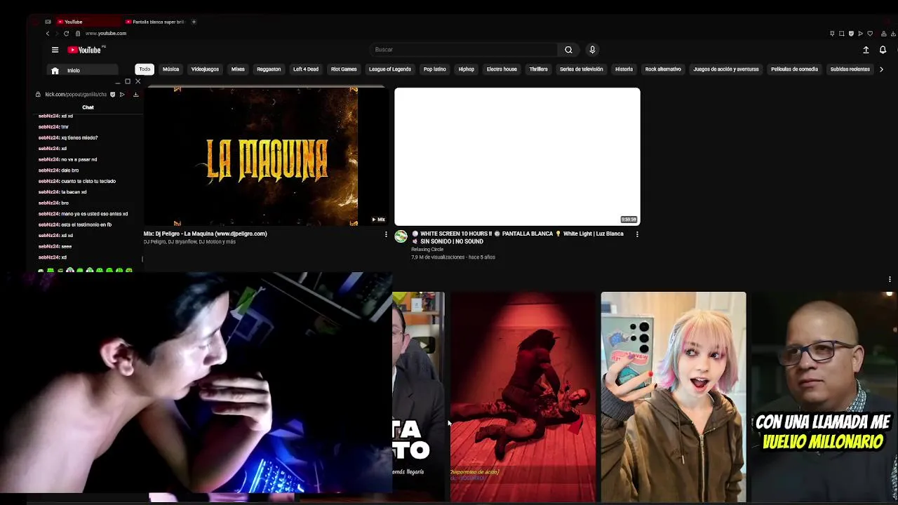
Task: Select the Rock alternativo filter chip
Action: (663, 69)
